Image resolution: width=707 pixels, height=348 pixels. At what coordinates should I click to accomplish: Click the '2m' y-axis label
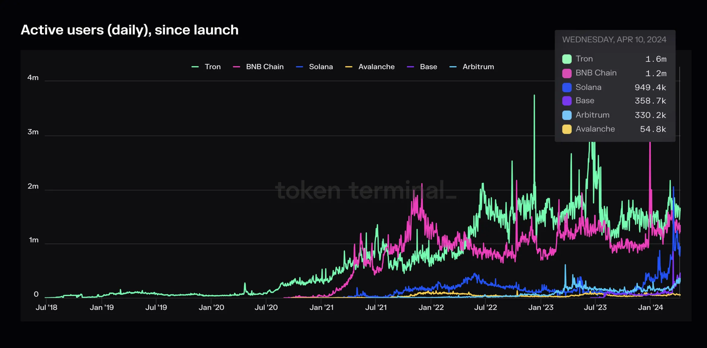33,187
